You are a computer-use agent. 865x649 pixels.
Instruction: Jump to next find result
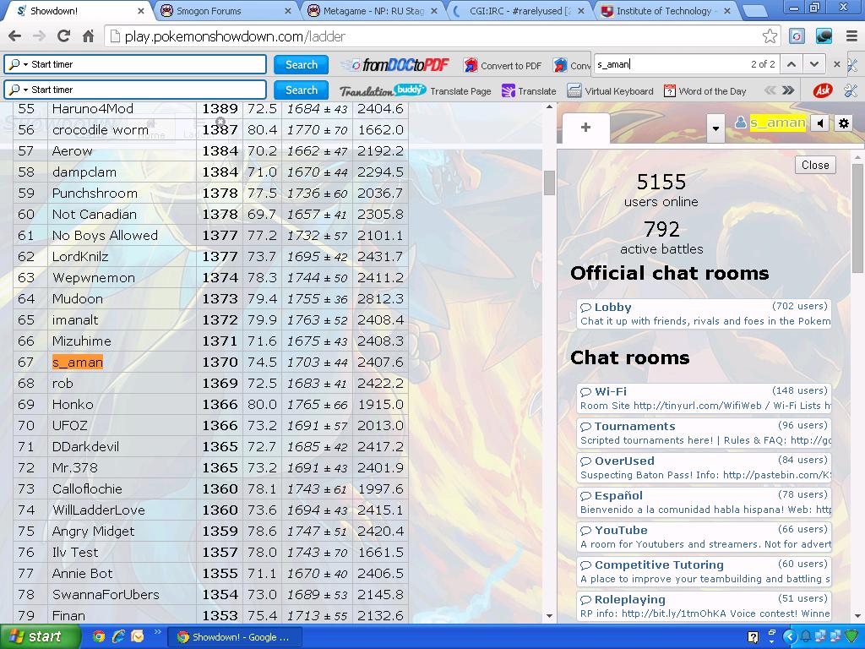tap(813, 64)
